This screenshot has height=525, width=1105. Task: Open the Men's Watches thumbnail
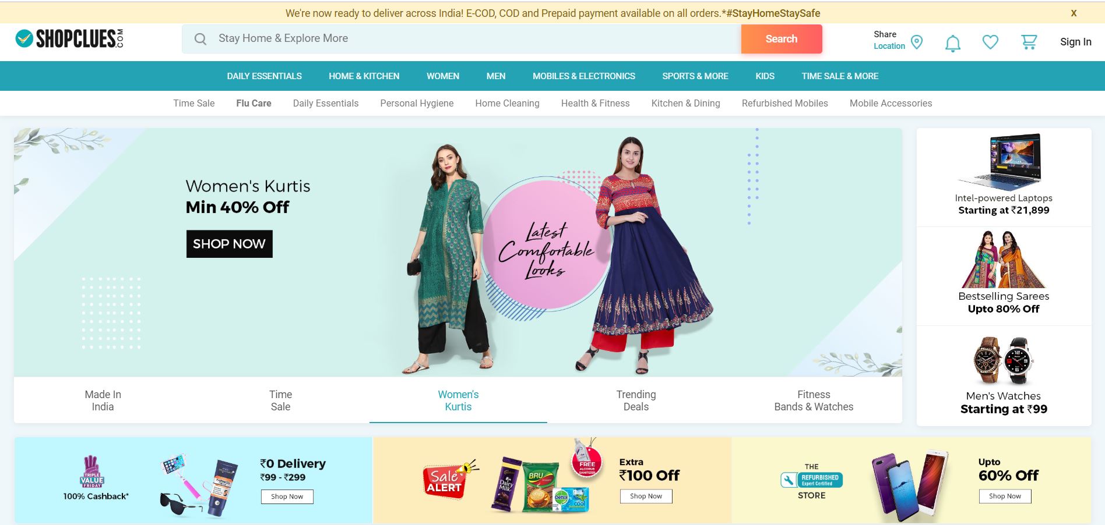[1004, 376]
